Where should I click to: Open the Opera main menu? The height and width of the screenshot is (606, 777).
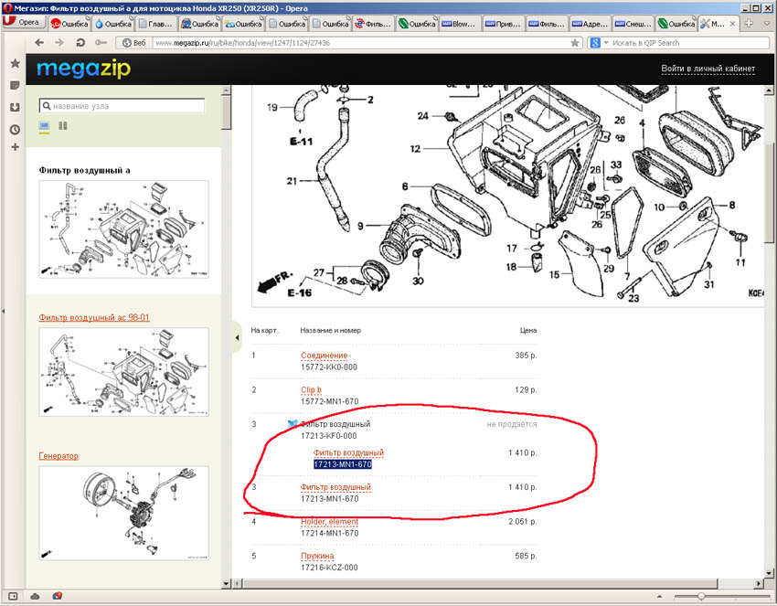point(24,23)
